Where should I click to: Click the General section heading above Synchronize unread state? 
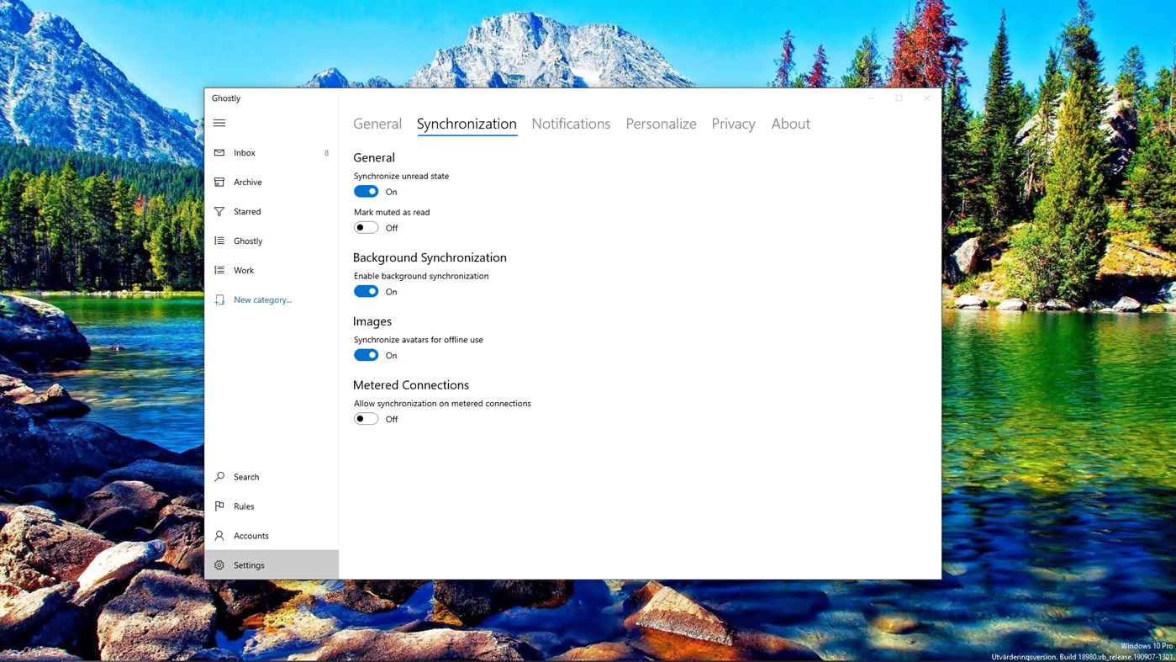(374, 157)
